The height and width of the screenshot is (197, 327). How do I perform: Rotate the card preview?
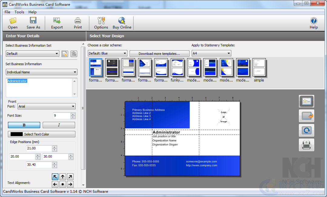pos(306,130)
